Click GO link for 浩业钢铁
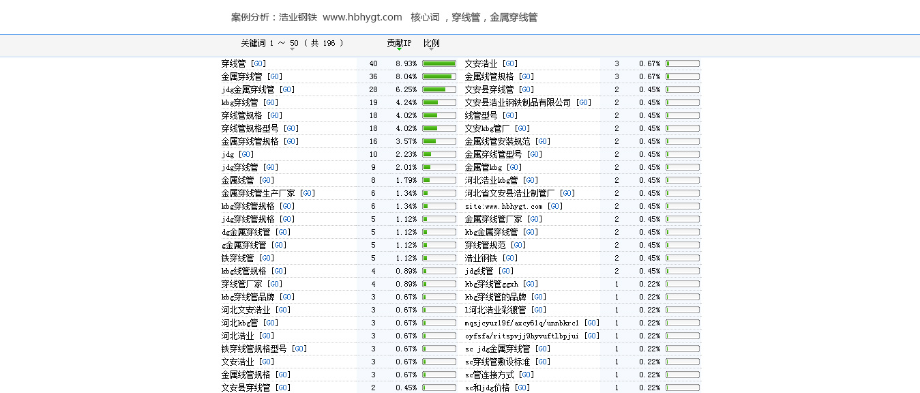920x393 pixels. click(x=509, y=258)
